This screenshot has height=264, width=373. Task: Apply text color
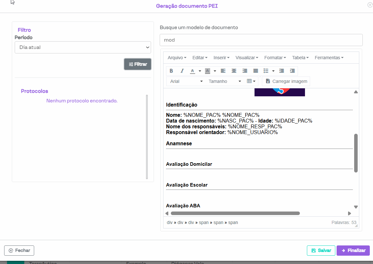tap(193, 71)
